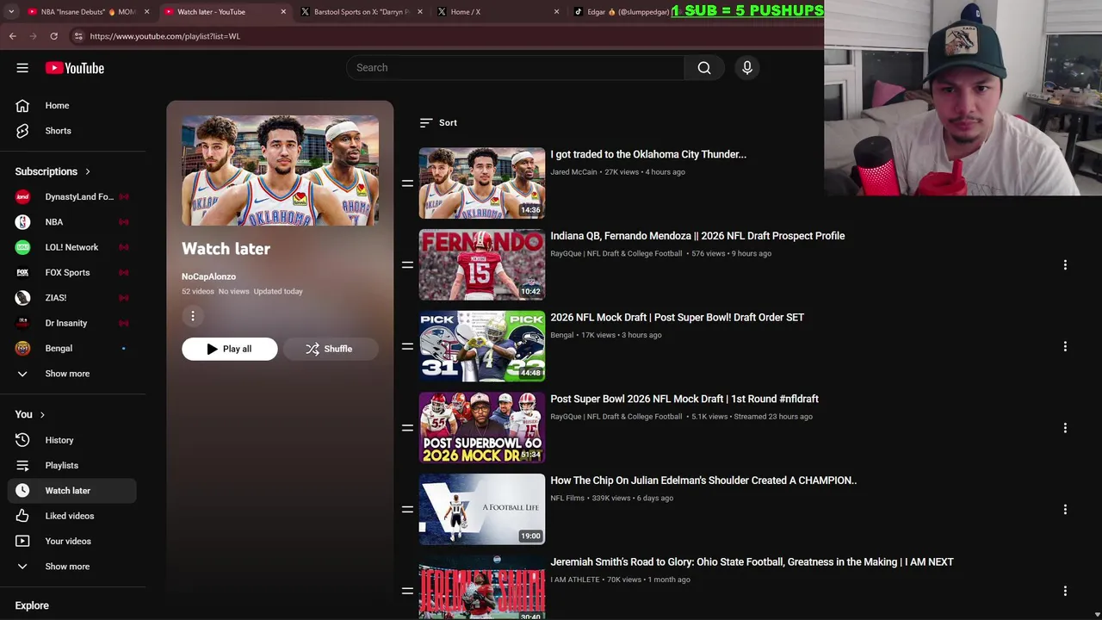The width and height of the screenshot is (1102, 620).
Task: Open options for the Post Super Bowl Mock Draft video
Action: 1065,428
